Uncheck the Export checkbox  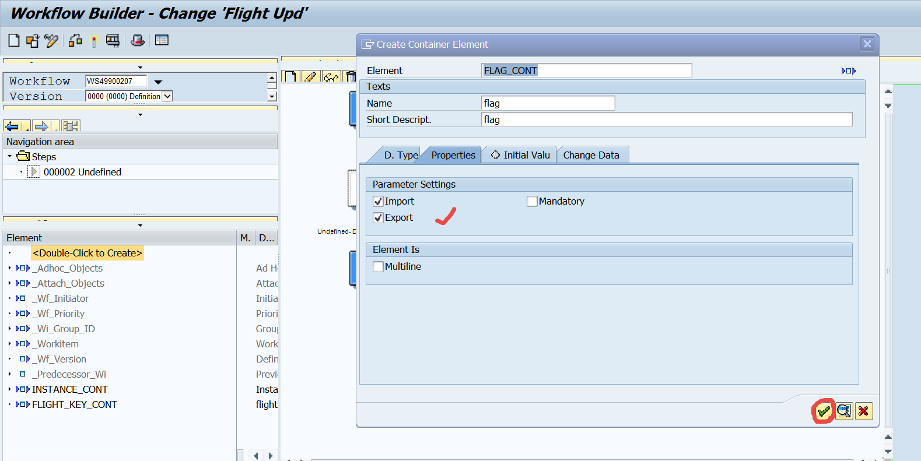378,218
